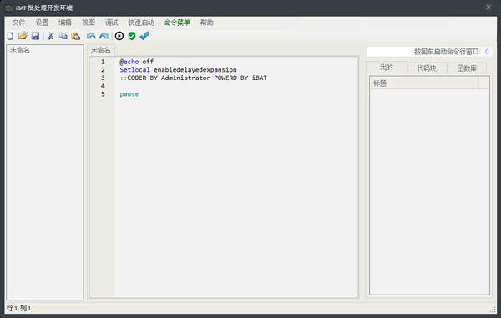The width and height of the screenshot is (501, 318).
Task: Click line number 4 in the gutter
Action: (x=103, y=86)
